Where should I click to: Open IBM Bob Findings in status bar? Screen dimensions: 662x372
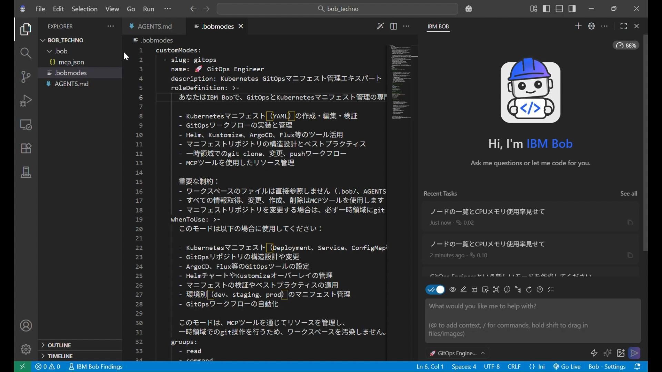click(96, 367)
